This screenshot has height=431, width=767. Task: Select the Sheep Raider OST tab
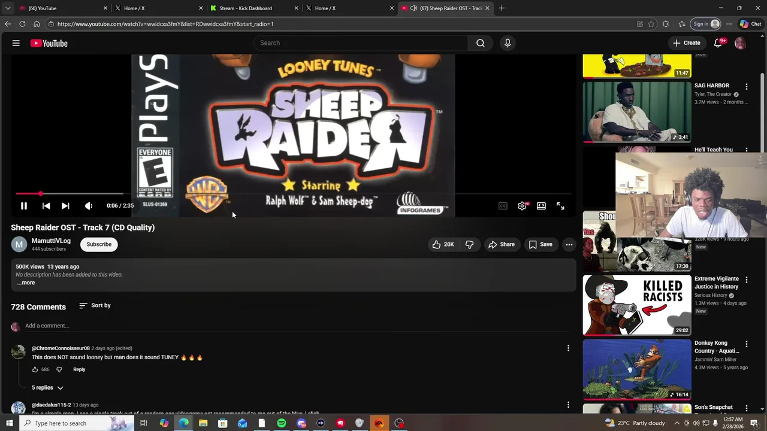(x=445, y=8)
